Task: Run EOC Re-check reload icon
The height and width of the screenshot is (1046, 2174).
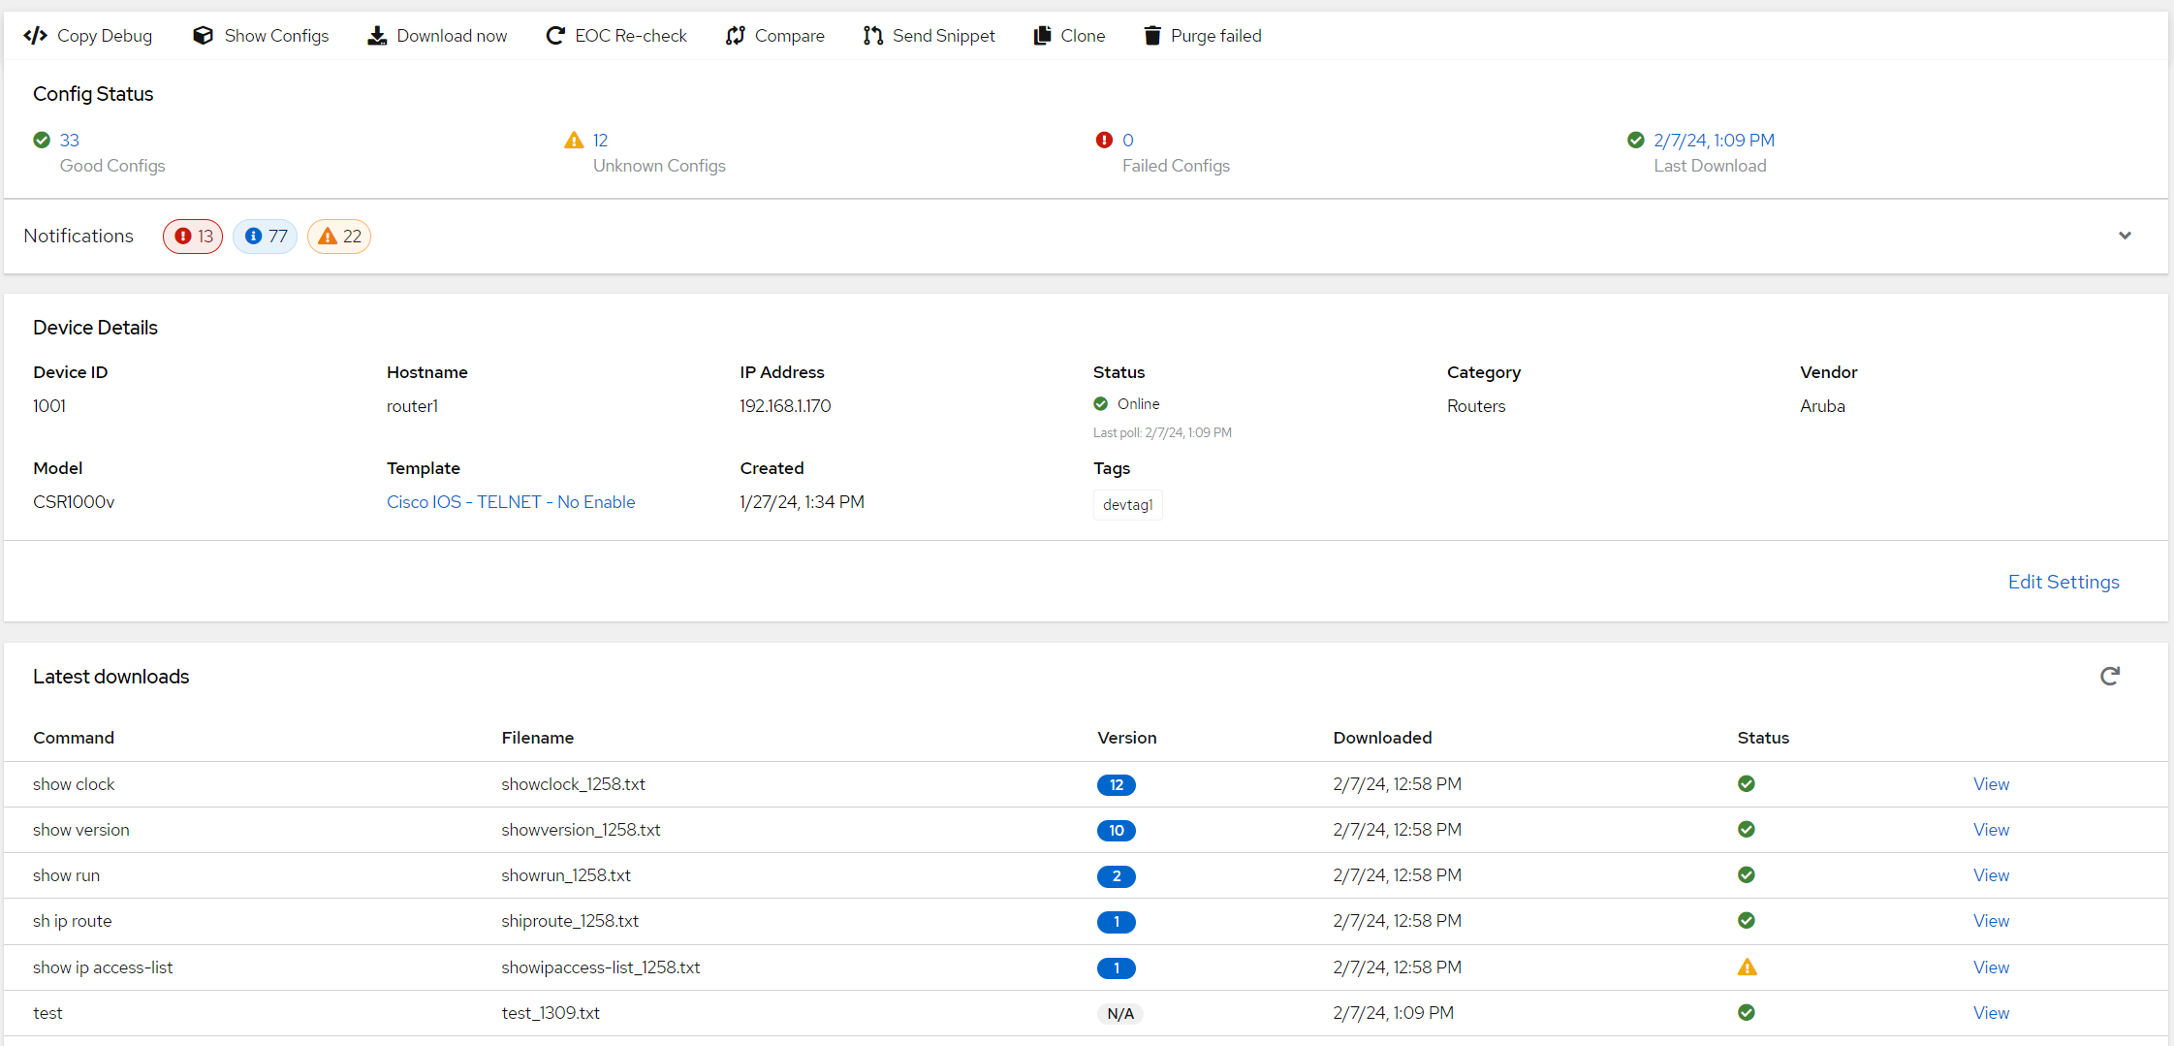Action: click(555, 36)
